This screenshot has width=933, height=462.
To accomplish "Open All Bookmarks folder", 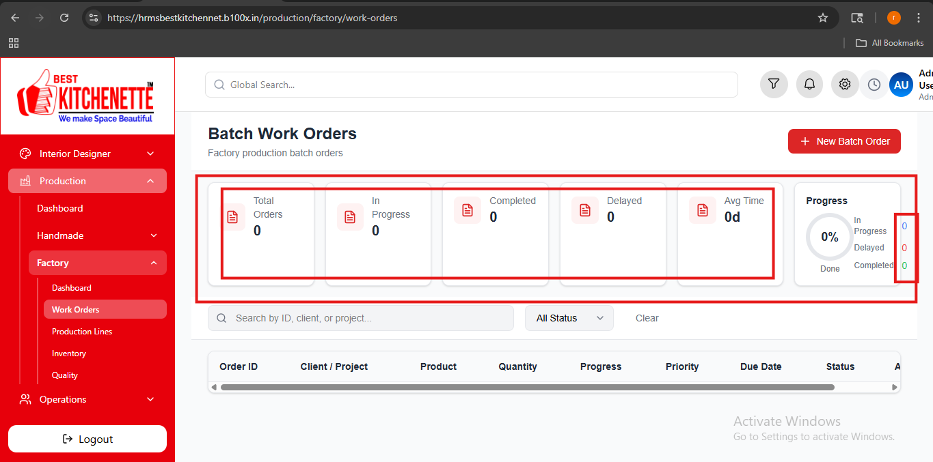I will coord(890,43).
